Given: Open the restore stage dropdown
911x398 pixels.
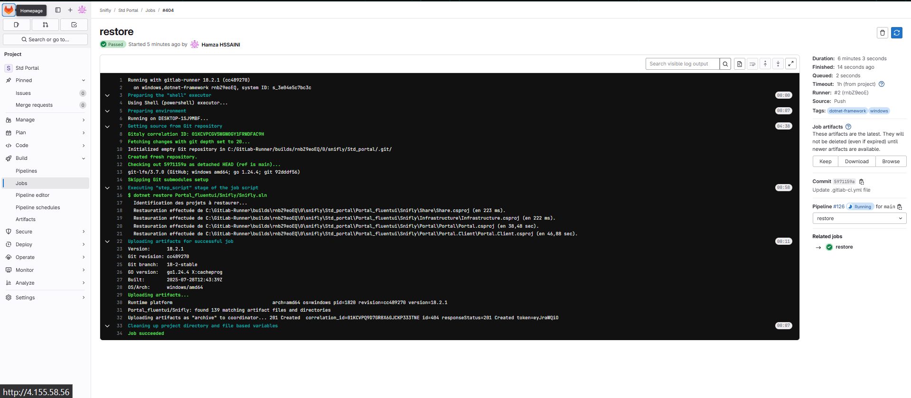Looking at the screenshot, I should [x=859, y=219].
